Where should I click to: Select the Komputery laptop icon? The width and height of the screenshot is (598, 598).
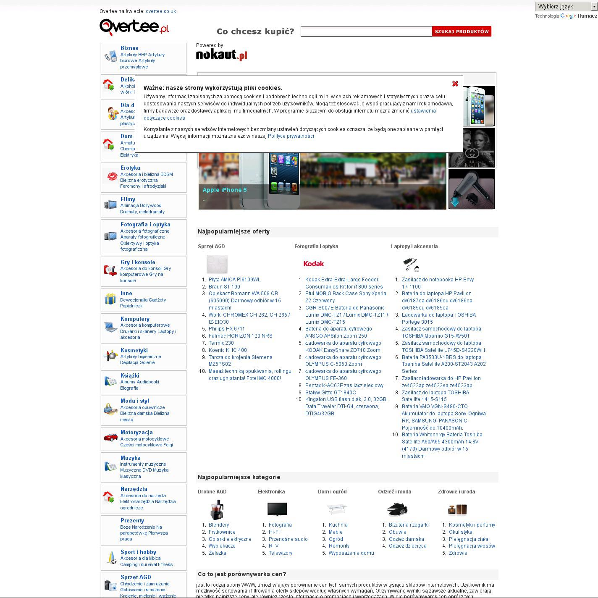pos(111,327)
